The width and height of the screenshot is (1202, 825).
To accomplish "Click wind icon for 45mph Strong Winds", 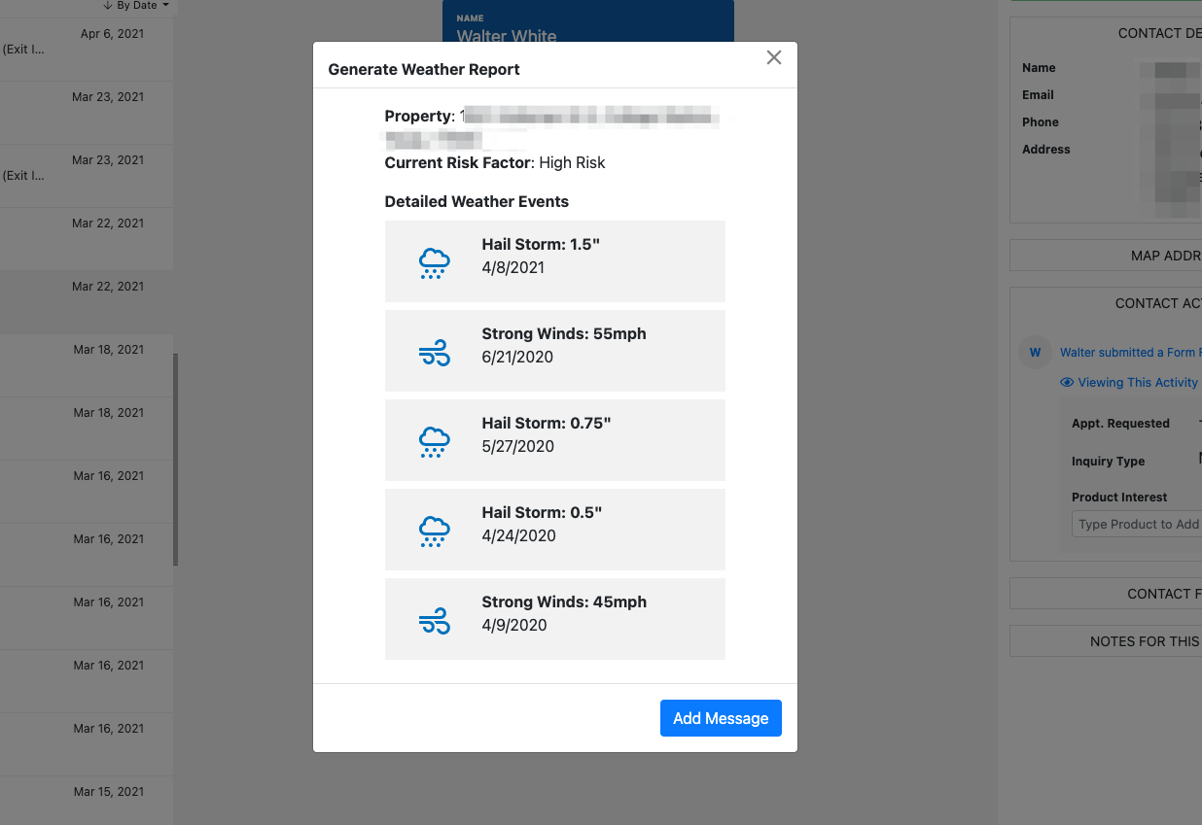I will click(434, 620).
